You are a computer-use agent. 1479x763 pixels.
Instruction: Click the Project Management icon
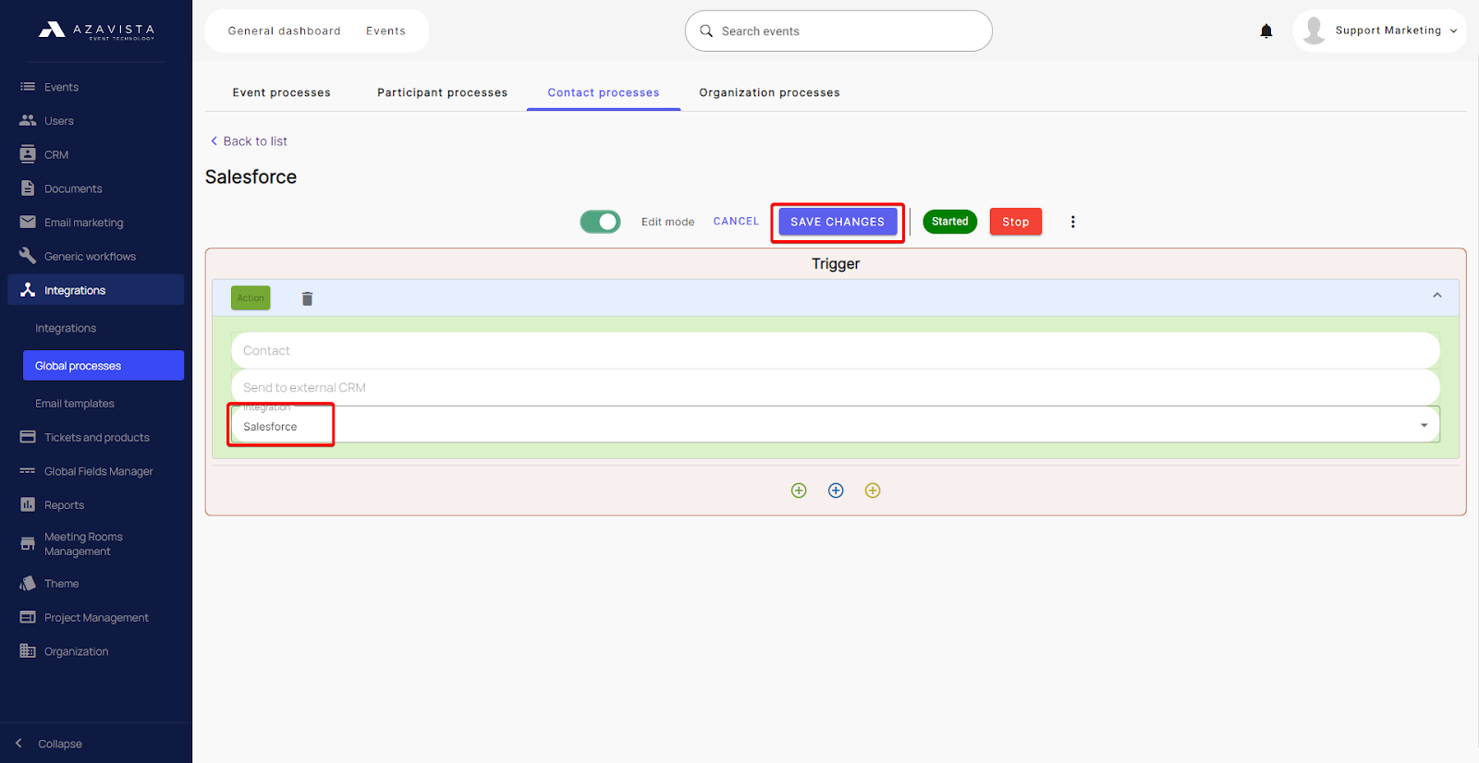28,617
